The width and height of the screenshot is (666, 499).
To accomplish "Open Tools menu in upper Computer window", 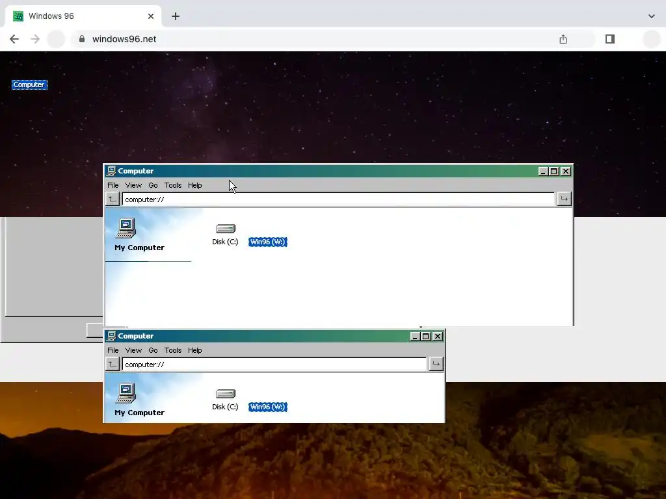I will 173,185.
